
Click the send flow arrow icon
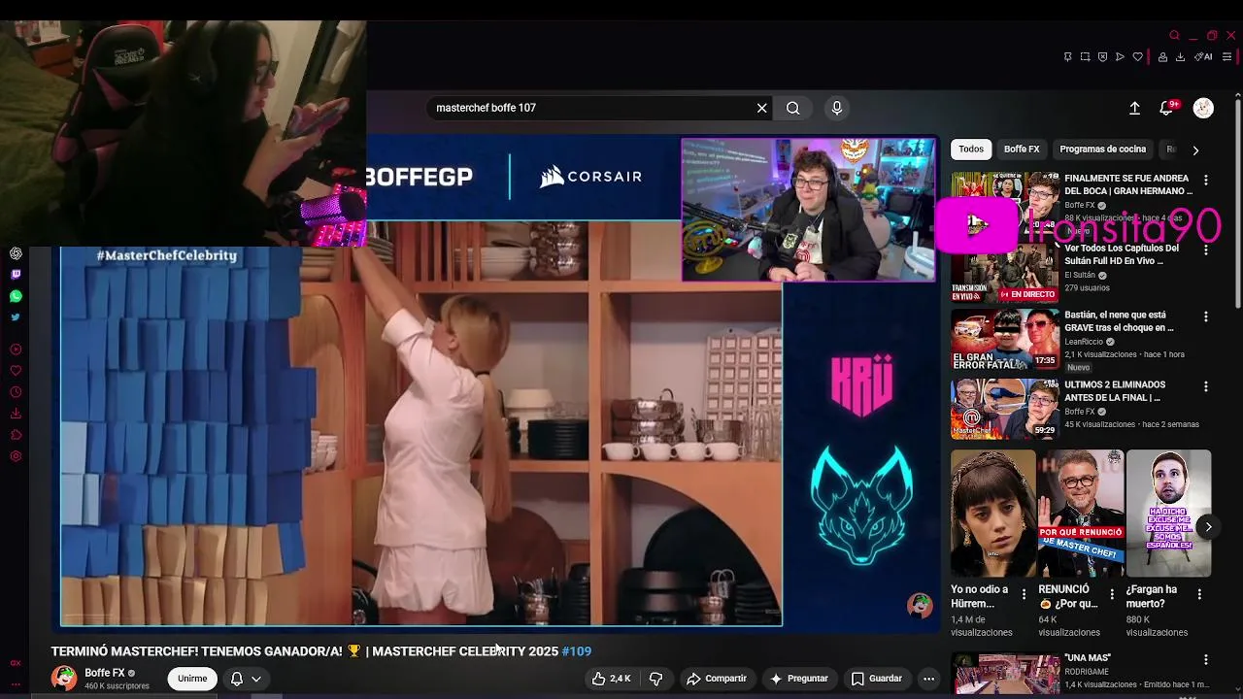point(1120,57)
